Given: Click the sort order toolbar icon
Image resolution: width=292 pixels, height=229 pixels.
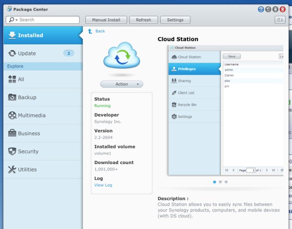Looking at the screenshot, I should pos(280,20).
